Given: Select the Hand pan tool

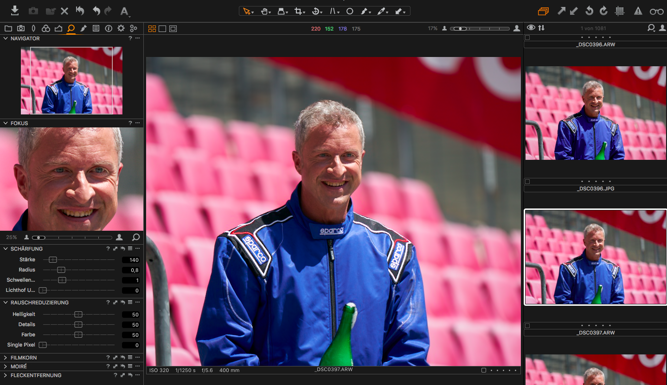Looking at the screenshot, I should [265, 11].
